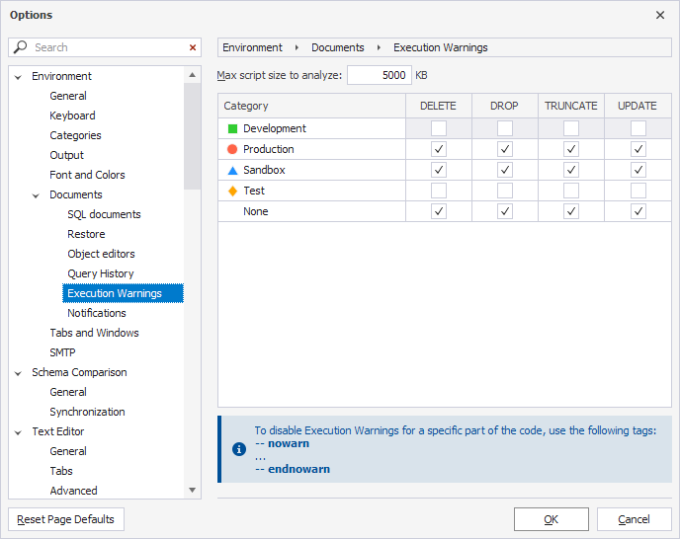Viewport: 680px width, 539px height.
Task: Click the green Development category icon
Action: coord(232,128)
